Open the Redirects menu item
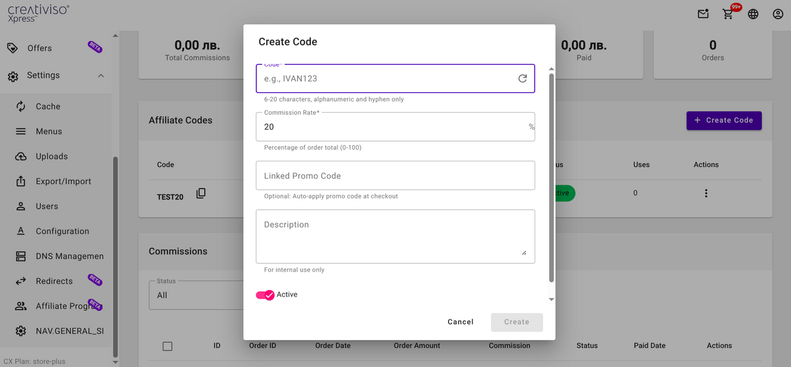 54,281
